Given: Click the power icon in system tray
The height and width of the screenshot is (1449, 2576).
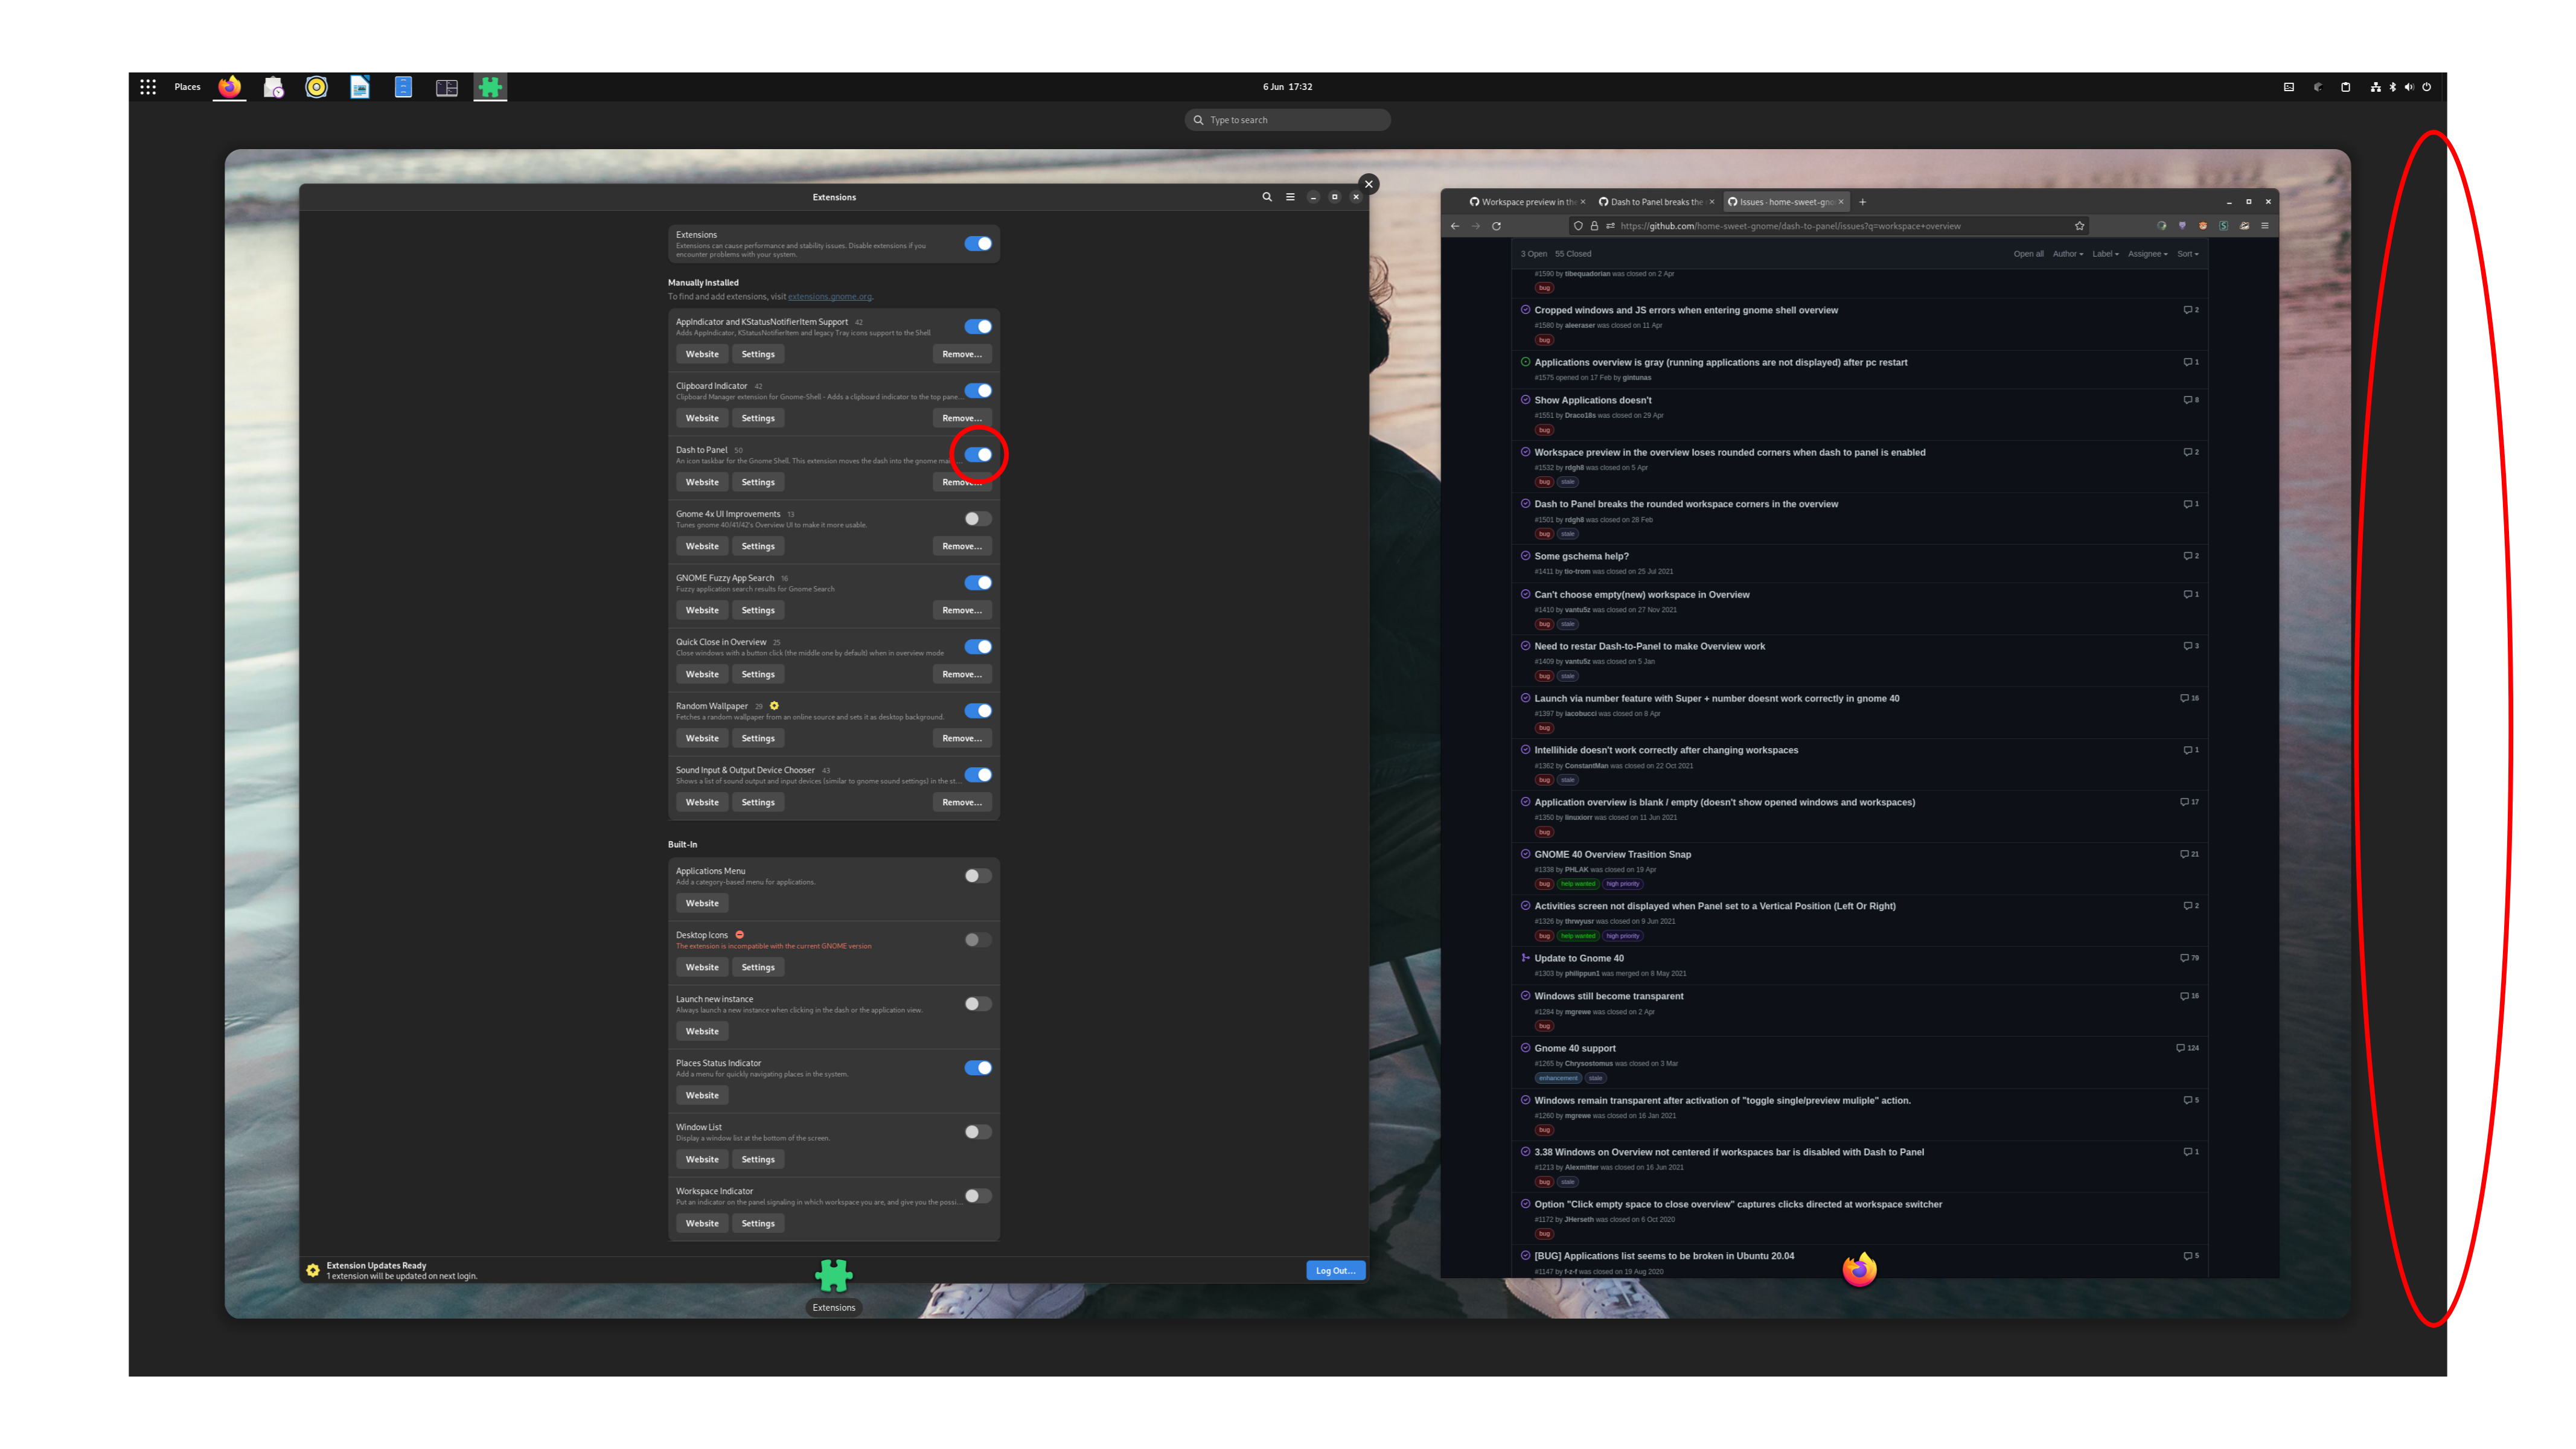Looking at the screenshot, I should (x=2426, y=87).
